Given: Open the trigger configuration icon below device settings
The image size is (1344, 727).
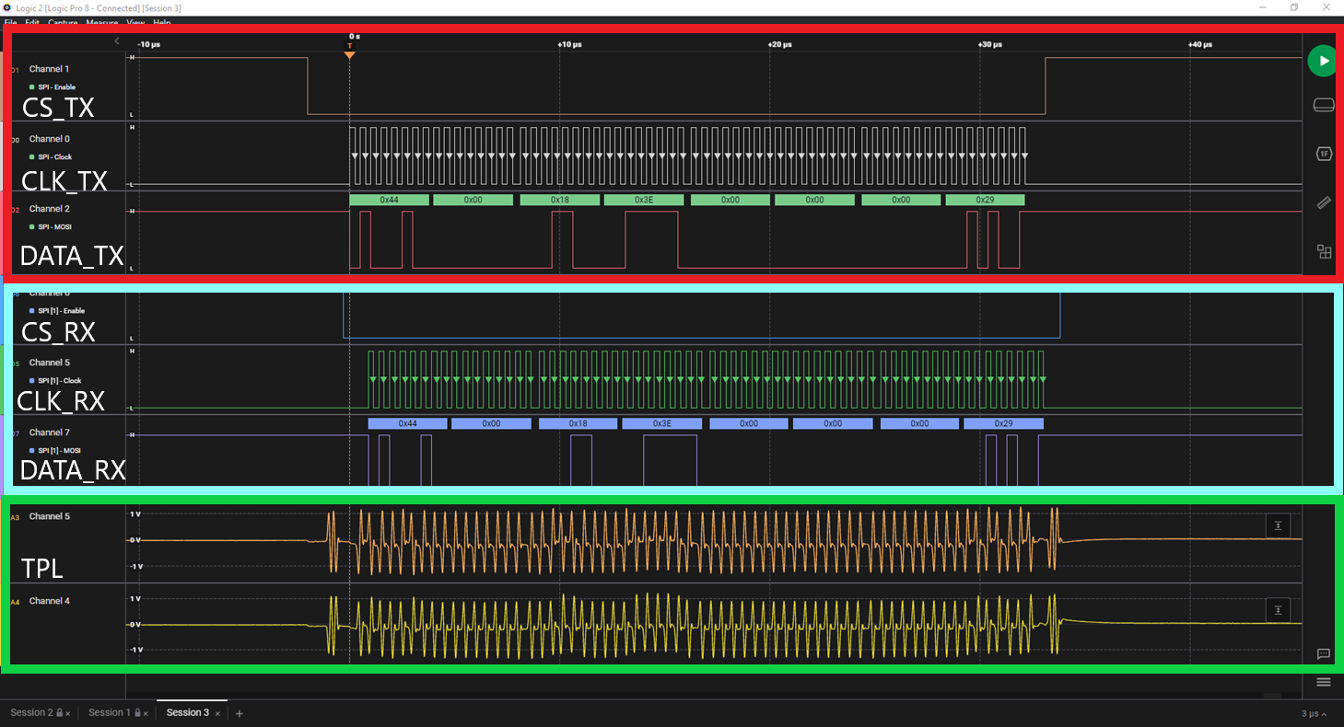Looking at the screenshot, I should [1323, 154].
